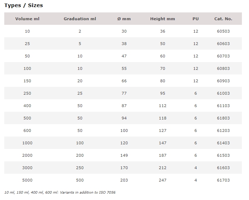Click catalog number 60703
This screenshot has width=249, height=200.
click(x=223, y=56)
